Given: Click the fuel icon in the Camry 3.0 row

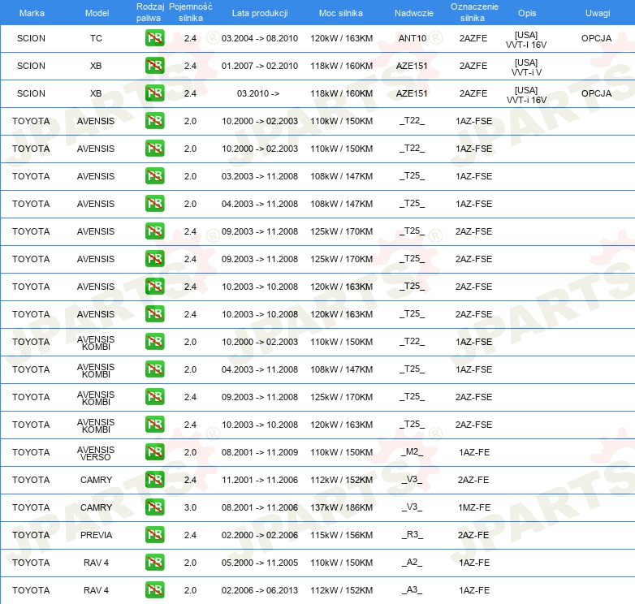Looking at the screenshot, I should [154, 507].
